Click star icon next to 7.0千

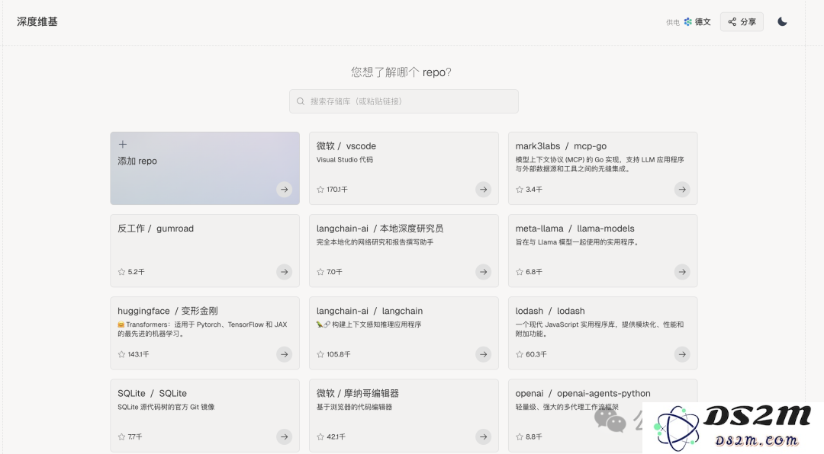pos(320,272)
